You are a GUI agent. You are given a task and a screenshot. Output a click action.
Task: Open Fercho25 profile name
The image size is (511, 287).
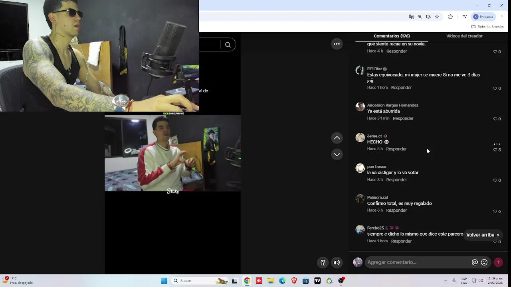(375, 228)
